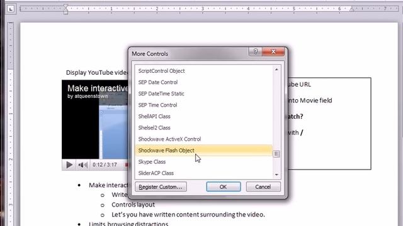Click the OK button
This screenshot has height=226, width=403.
[x=224, y=187]
